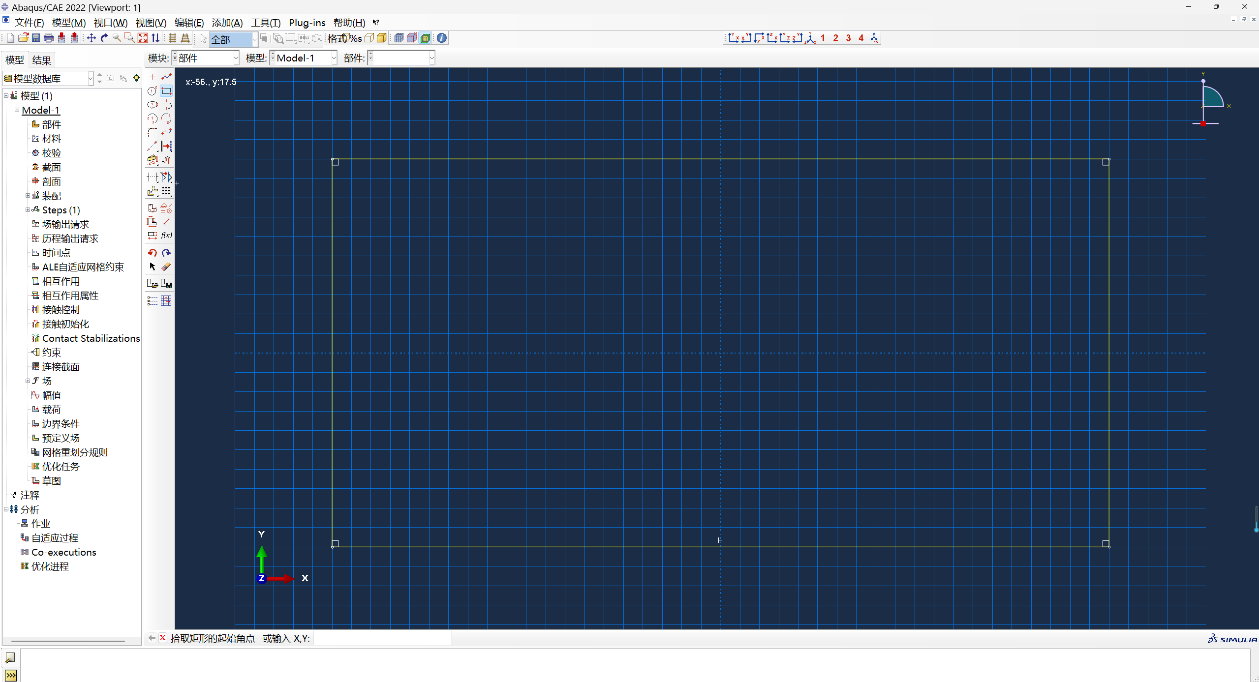Apply saved user view 1
This screenshot has height=682, width=1259.
click(823, 38)
